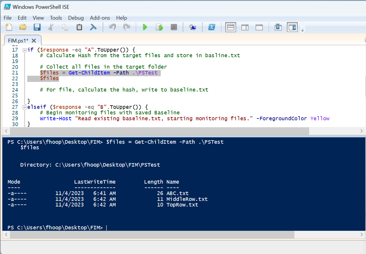Toggle Show Script Pane Maximized
Image resolution: width=366 pixels, height=254 pixels.
(x=259, y=27)
